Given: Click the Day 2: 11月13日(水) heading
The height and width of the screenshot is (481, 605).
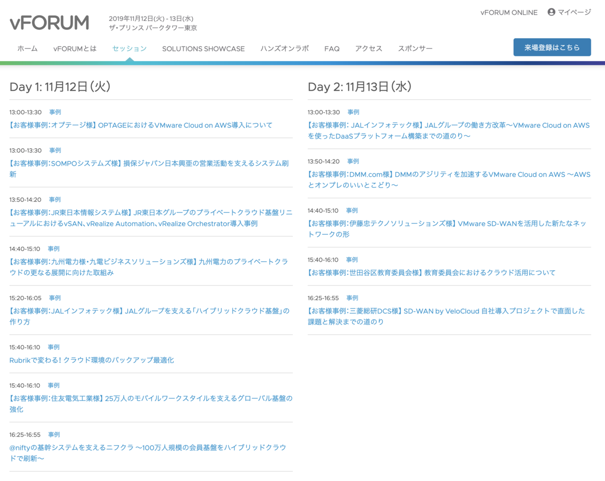Looking at the screenshot, I should tap(360, 87).
